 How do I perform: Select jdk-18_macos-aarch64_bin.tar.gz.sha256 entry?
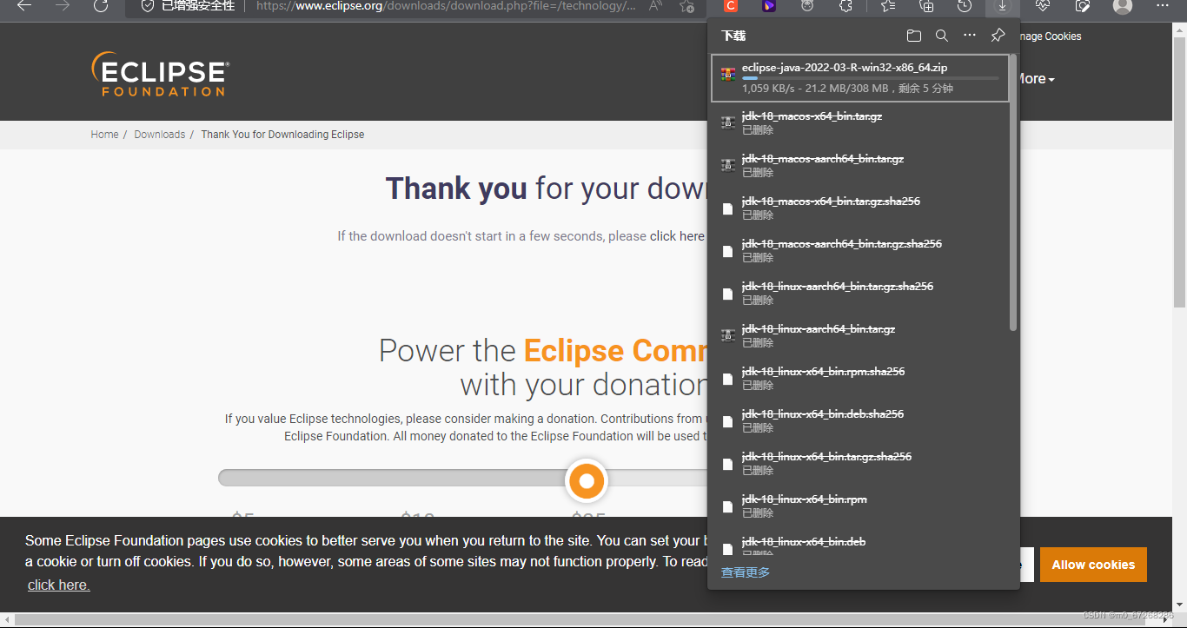[x=860, y=251]
